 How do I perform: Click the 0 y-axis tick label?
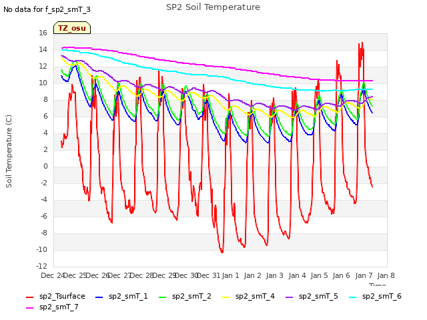[45, 166]
